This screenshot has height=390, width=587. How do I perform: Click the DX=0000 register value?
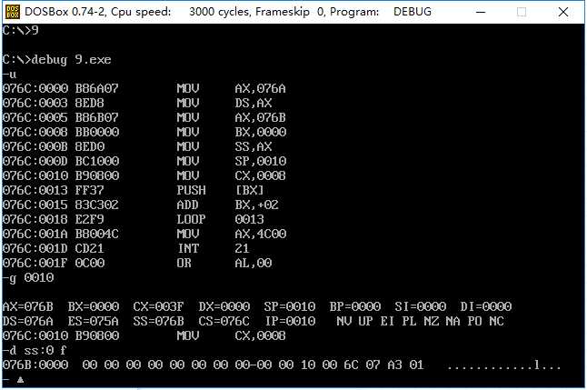[224, 306]
